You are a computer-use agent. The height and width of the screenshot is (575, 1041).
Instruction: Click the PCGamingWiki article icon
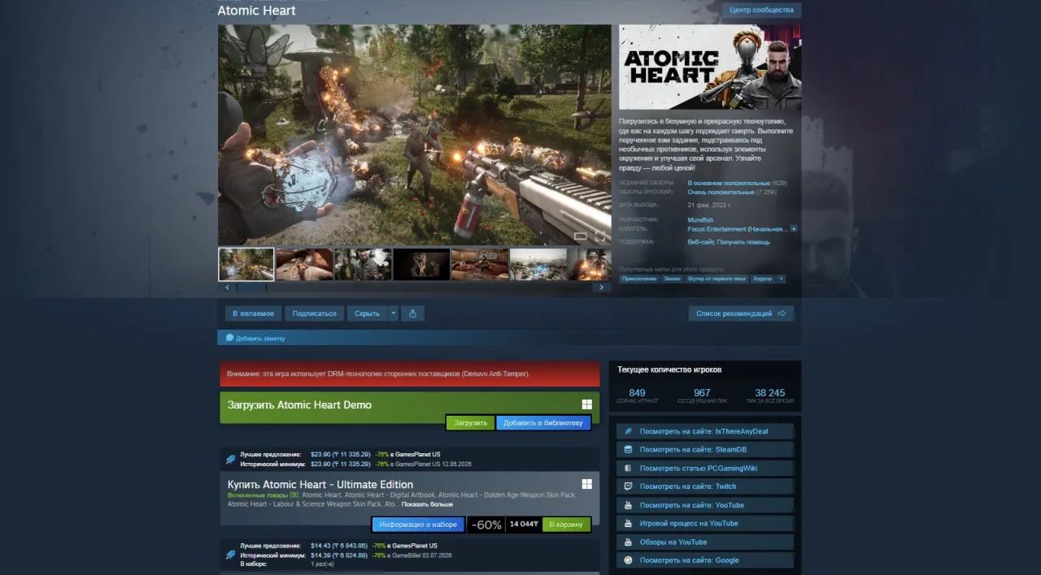point(628,468)
